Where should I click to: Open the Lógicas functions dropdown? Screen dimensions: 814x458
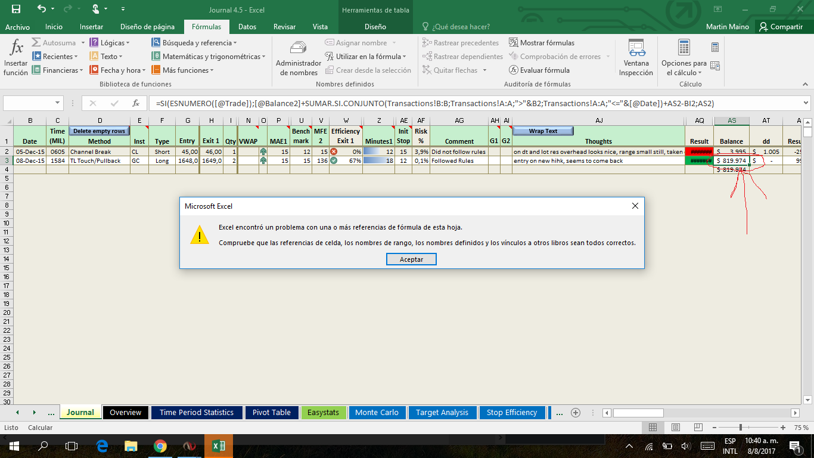(x=110, y=43)
